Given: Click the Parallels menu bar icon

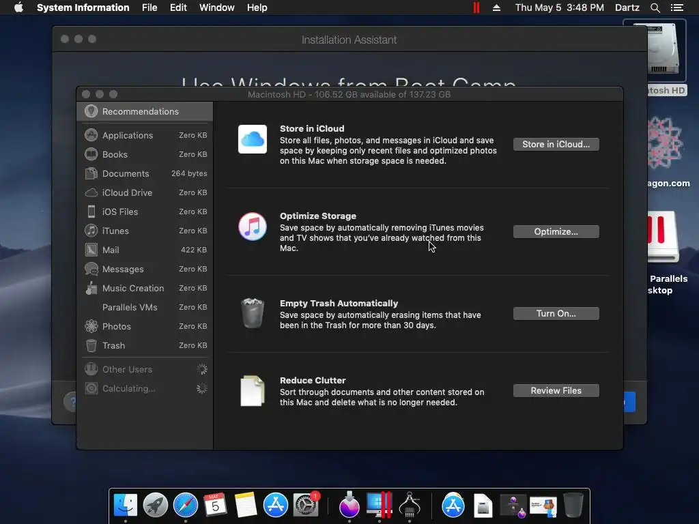Looking at the screenshot, I should pos(476,8).
